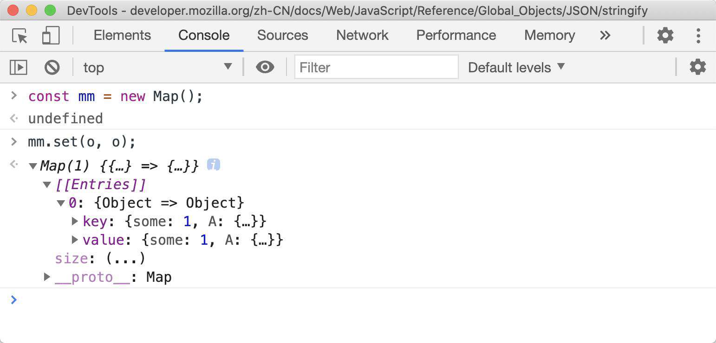Screen dimensions: 716x343
Task: Show the console sidebar panel icon
Action: 19,68
